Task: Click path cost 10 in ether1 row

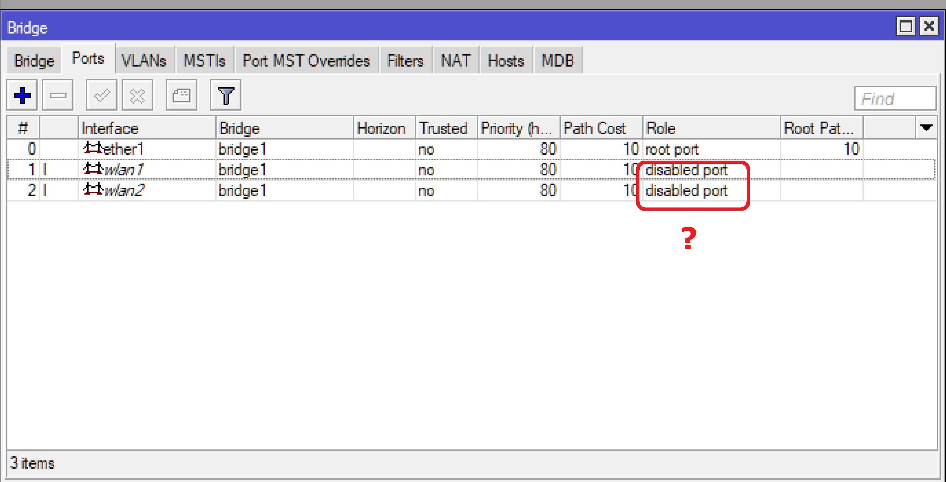Action: (x=631, y=149)
